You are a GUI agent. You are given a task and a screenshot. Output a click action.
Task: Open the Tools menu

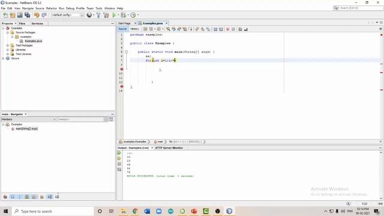pos(98,8)
